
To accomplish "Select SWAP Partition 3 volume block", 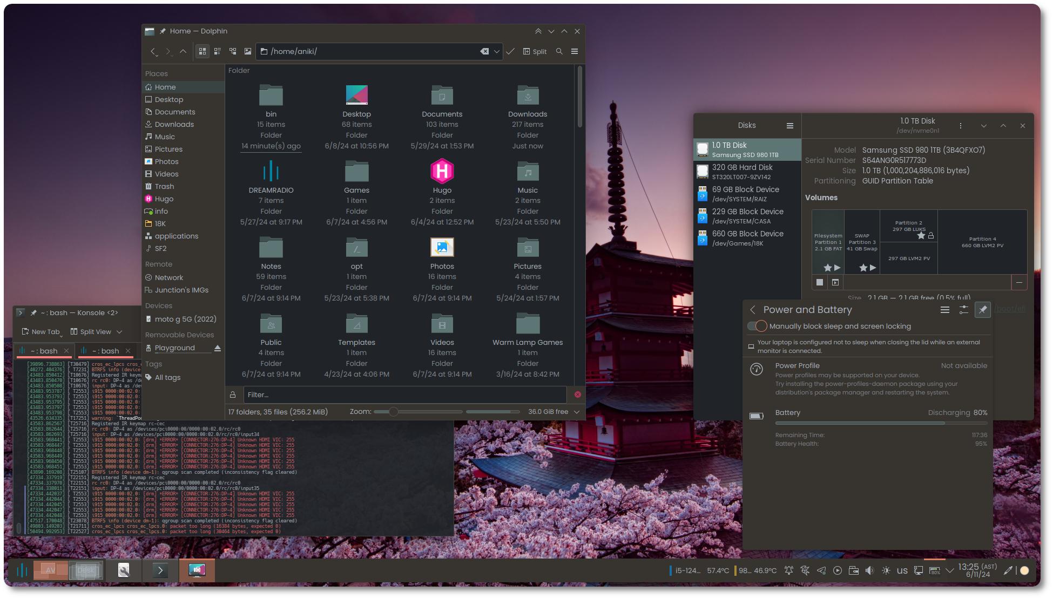I will 862,242.
